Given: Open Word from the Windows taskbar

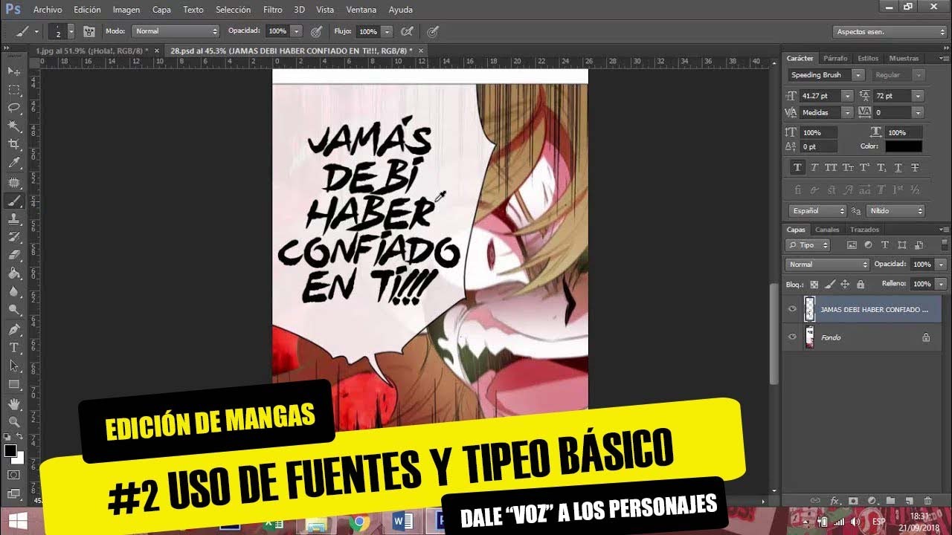Looking at the screenshot, I should [402, 522].
